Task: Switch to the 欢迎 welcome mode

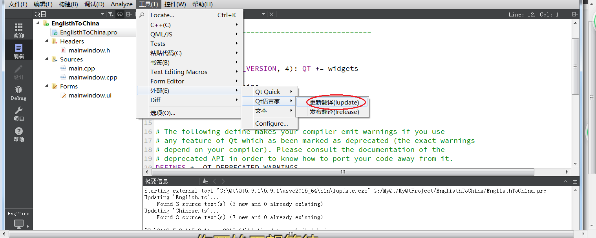Action: pos(18,29)
